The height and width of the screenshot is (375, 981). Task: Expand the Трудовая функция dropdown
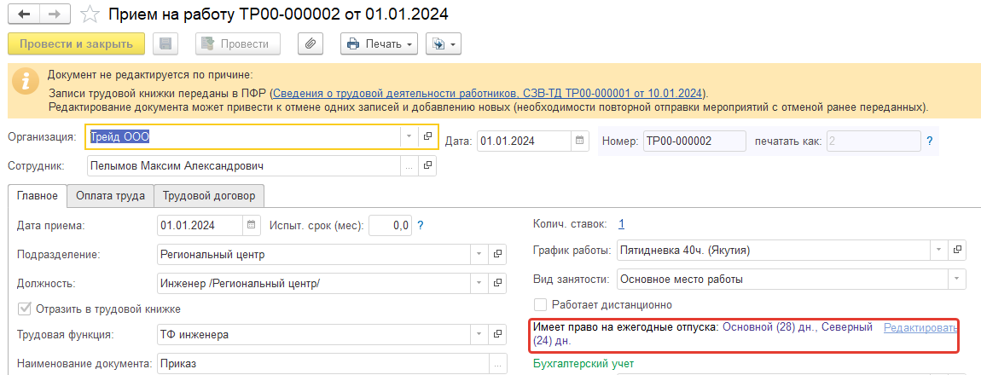point(479,334)
